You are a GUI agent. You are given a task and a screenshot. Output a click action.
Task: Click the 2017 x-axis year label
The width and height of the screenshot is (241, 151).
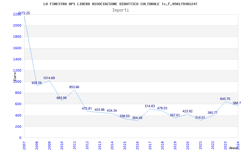pyautogui.click(x=150, y=146)
